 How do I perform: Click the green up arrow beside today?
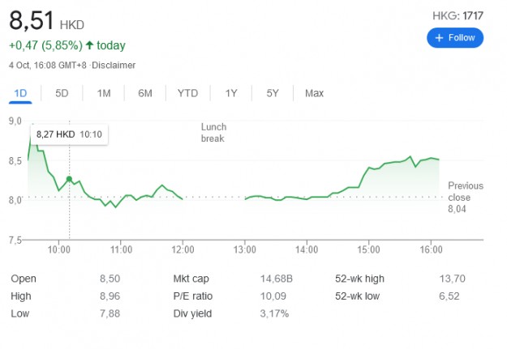89,45
